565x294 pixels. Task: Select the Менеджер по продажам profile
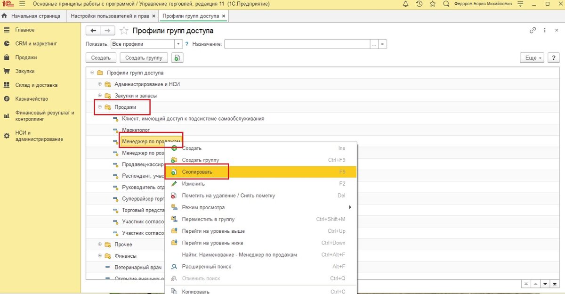tap(151, 141)
